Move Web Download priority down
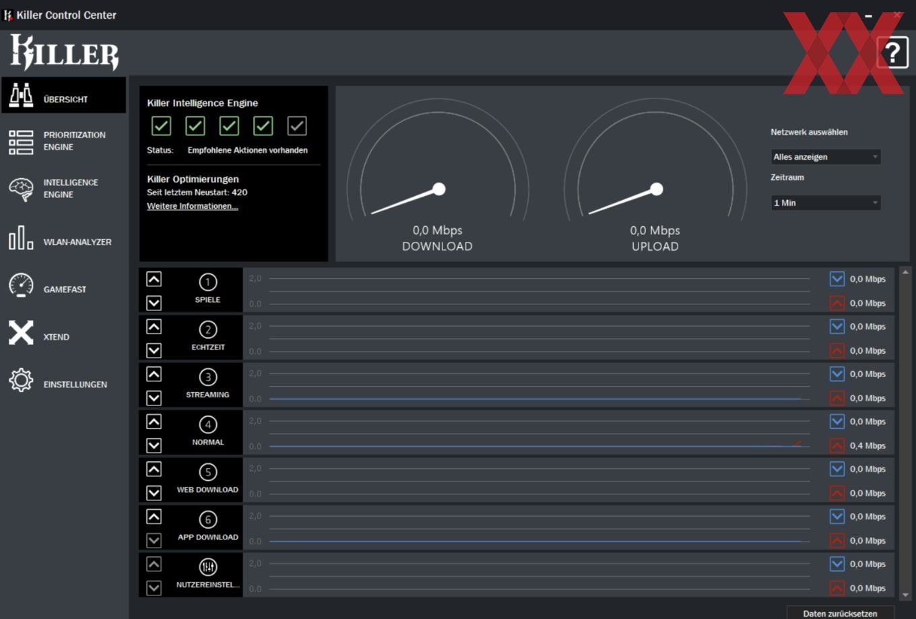 [x=154, y=493]
